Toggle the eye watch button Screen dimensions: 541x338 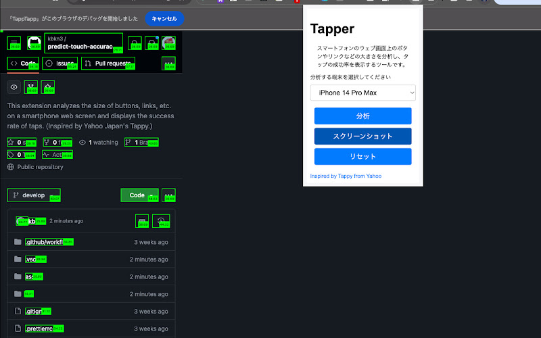point(14,87)
